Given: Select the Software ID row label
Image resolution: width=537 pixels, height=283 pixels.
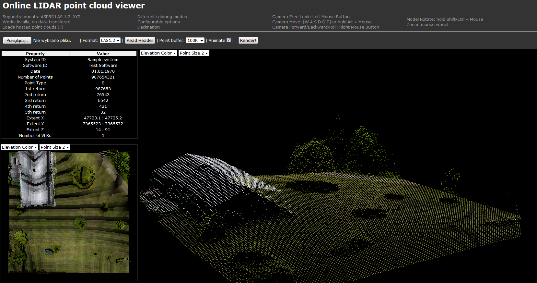Looking at the screenshot, I should tap(35, 66).
